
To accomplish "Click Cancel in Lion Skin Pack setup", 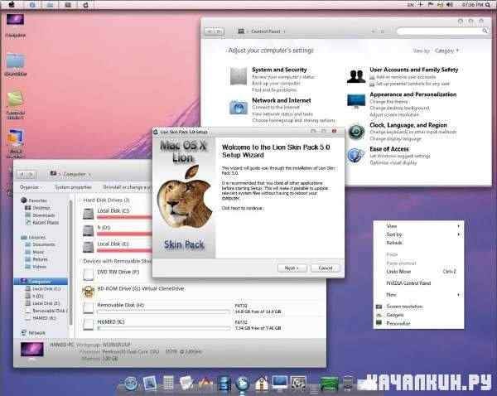I will [326, 268].
